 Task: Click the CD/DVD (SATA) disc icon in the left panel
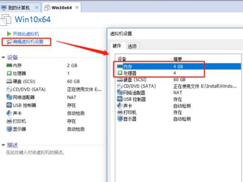[x=9, y=89]
